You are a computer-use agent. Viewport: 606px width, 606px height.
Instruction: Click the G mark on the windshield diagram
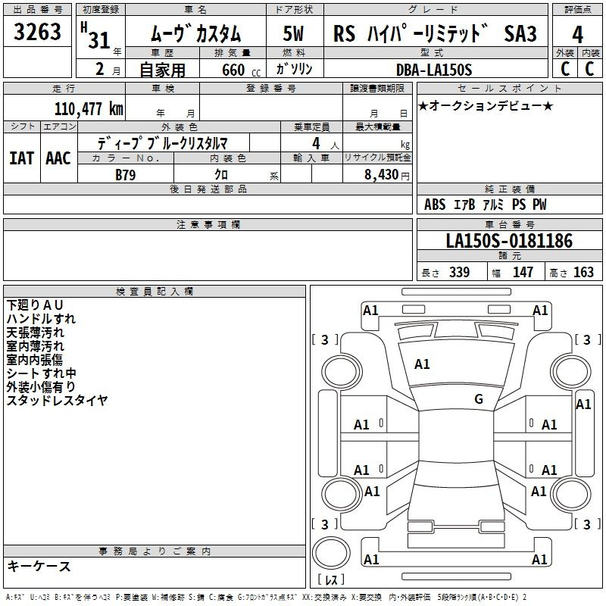pos(478,398)
